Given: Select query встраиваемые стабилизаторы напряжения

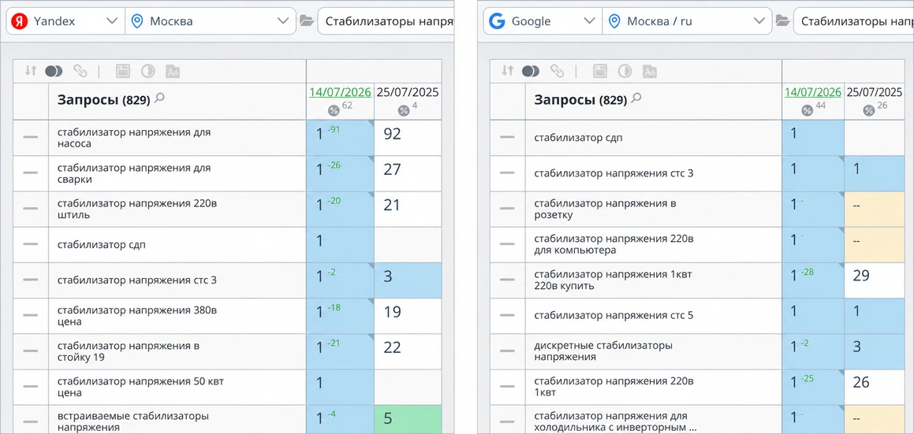Looking at the screenshot, I should click(133, 422).
